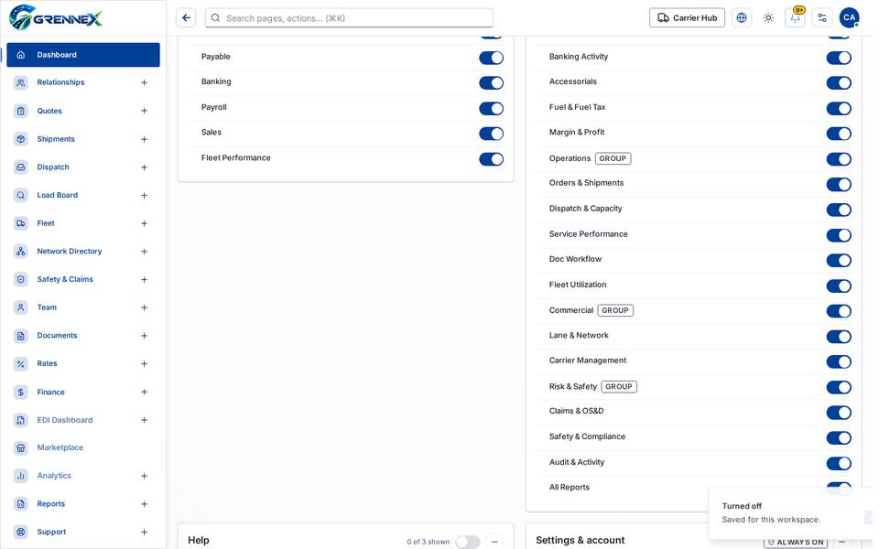This screenshot has width=879, height=549.
Task: Click the Operations GROUP badge
Action: [x=613, y=158]
